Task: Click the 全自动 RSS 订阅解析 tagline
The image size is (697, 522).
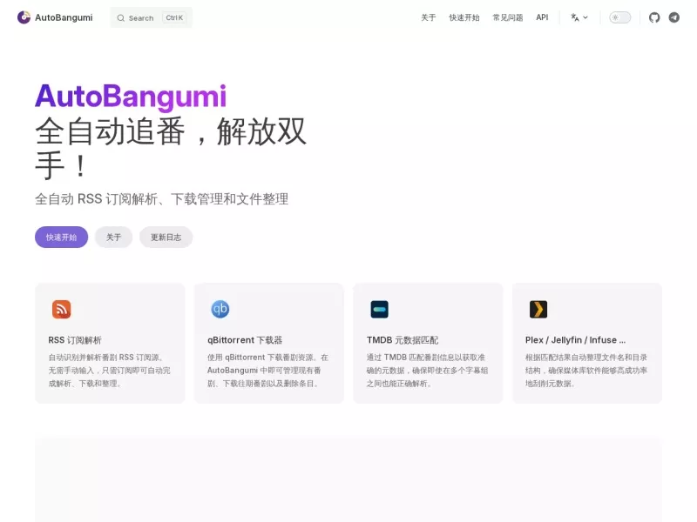Action: [x=162, y=199]
